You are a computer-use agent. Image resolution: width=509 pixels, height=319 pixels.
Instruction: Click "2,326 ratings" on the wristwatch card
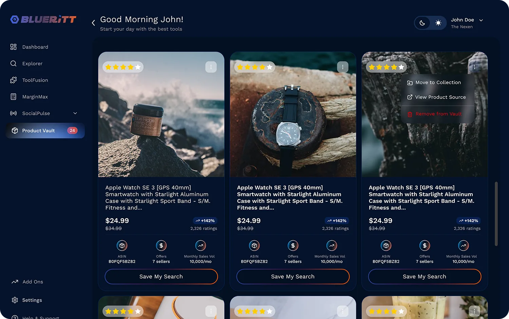tap(335, 228)
